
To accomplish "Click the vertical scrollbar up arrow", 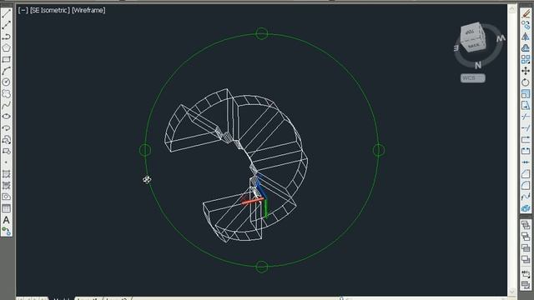I will [x=512, y=9].
